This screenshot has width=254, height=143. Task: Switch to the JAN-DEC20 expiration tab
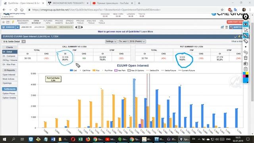click(39, 27)
